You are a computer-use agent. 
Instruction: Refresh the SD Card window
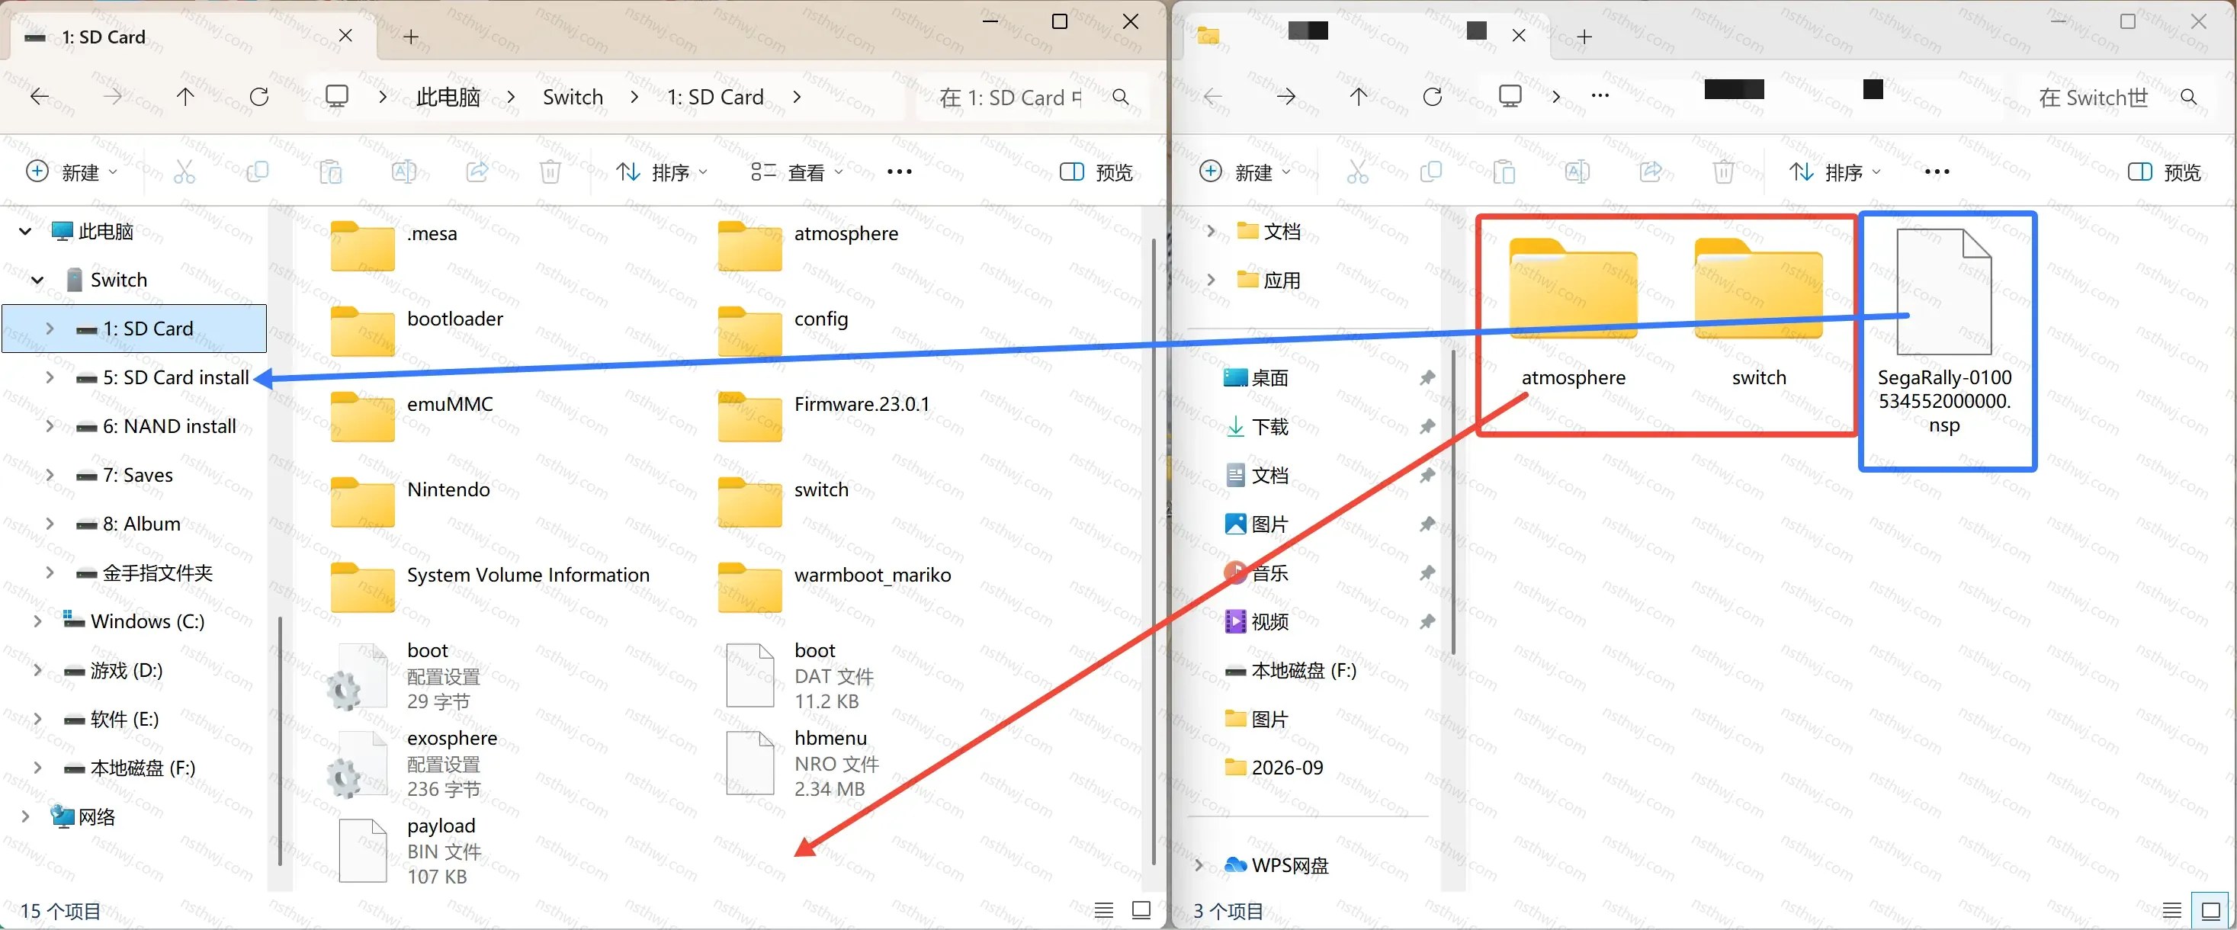tap(258, 96)
